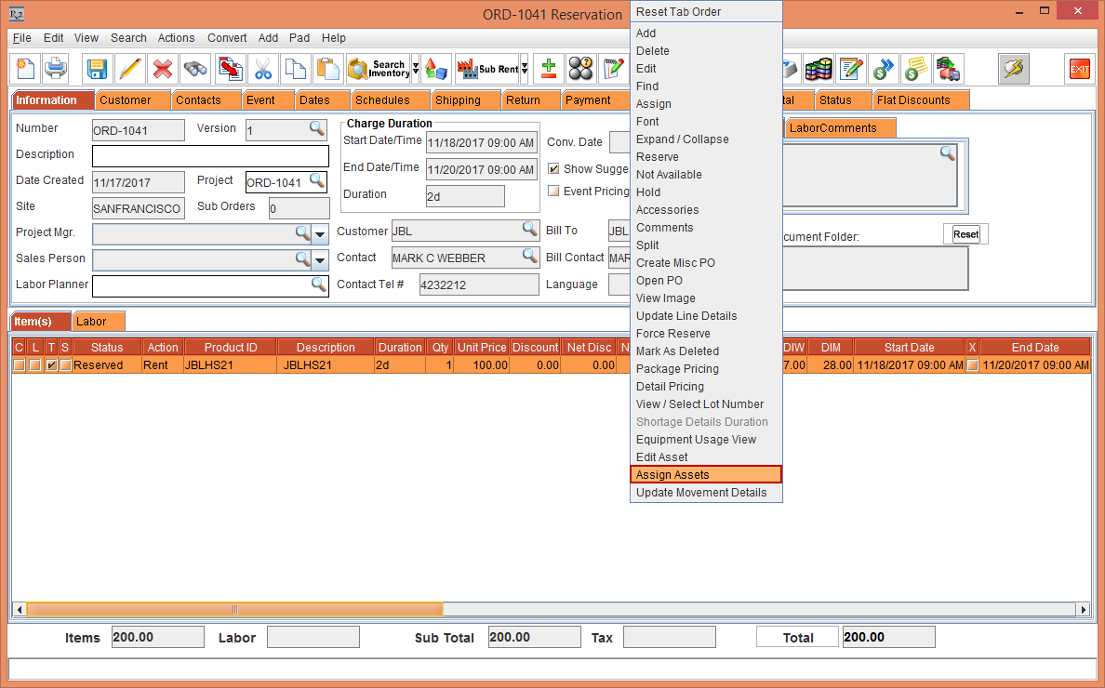1105x688 pixels.
Task: Switch to the Shipping tab
Action: (458, 100)
